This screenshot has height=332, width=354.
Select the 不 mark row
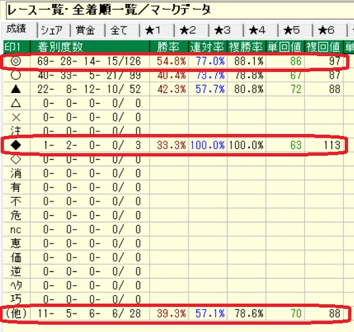16,201
